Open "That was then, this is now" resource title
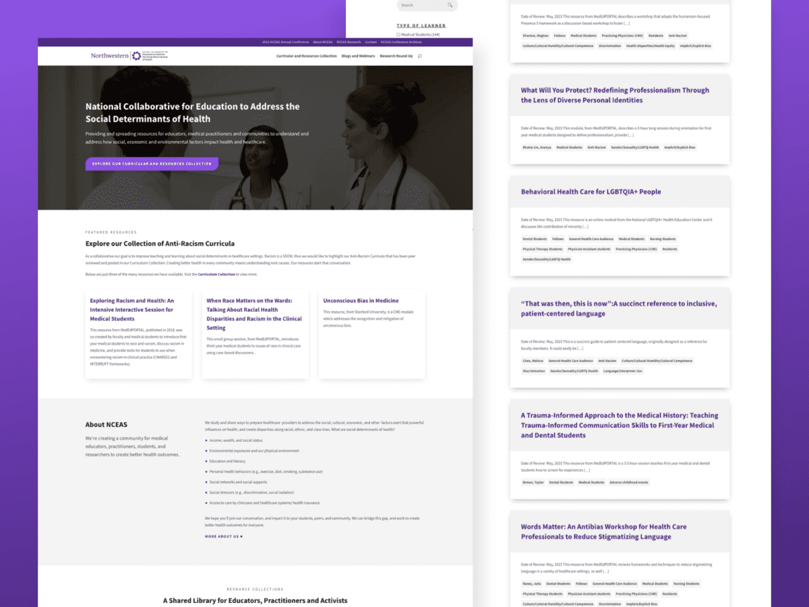This screenshot has height=607, width=809. pyautogui.click(x=619, y=308)
